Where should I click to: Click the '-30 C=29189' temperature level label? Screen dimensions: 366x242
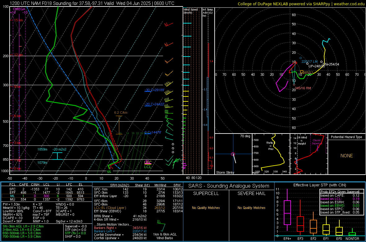coord(154,90)
